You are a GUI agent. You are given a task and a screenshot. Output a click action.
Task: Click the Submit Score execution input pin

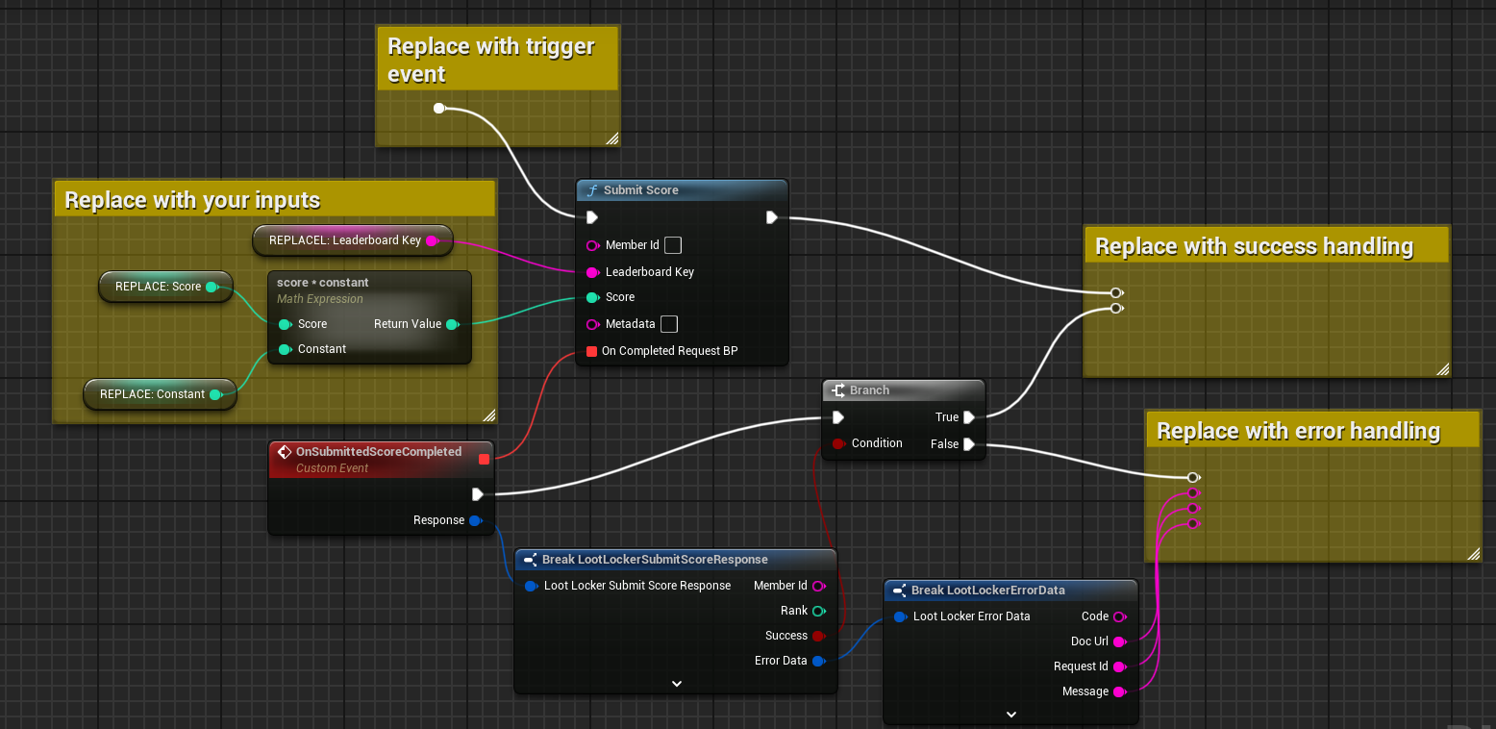592,217
